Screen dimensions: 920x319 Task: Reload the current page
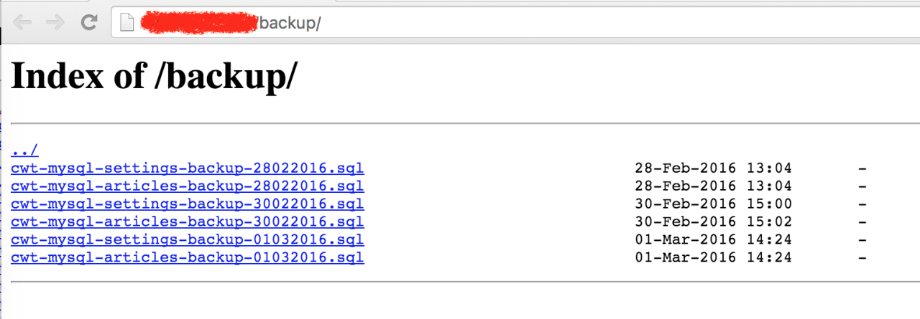click(89, 23)
